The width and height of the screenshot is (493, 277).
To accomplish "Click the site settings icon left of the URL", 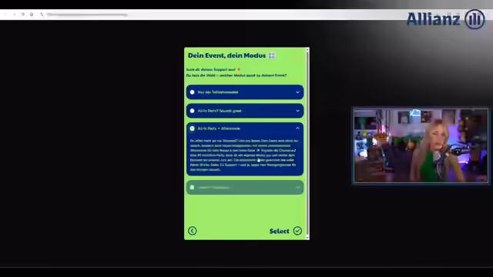I will (x=42, y=15).
